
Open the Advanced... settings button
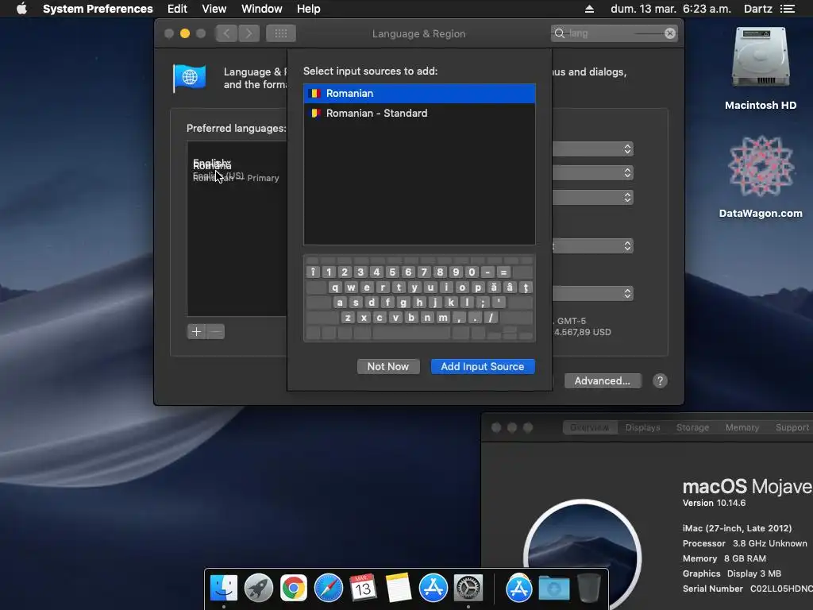(x=602, y=381)
